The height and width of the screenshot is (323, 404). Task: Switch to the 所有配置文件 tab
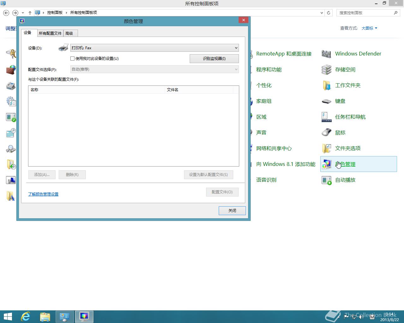point(50,33)
